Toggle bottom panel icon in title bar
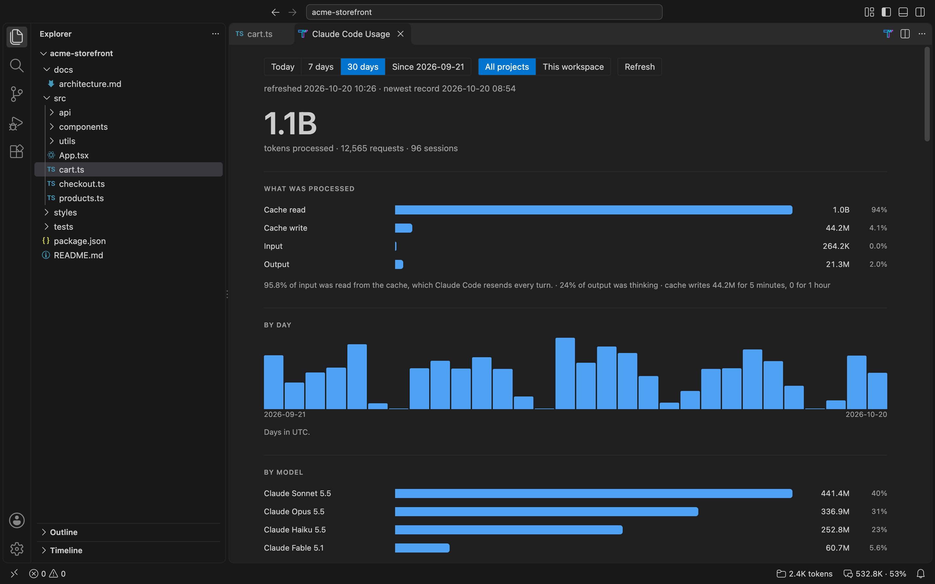935x584 pixels. click(903, 12)
